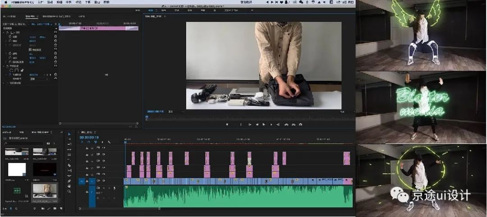
Task: Open Premiere Pro CC application menu
Action: pyautogui.click(x=23, y=2)
